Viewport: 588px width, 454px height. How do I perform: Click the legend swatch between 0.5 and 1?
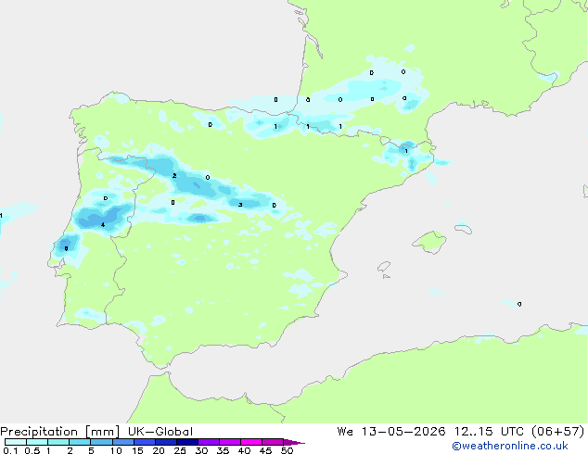click(37, 442)
